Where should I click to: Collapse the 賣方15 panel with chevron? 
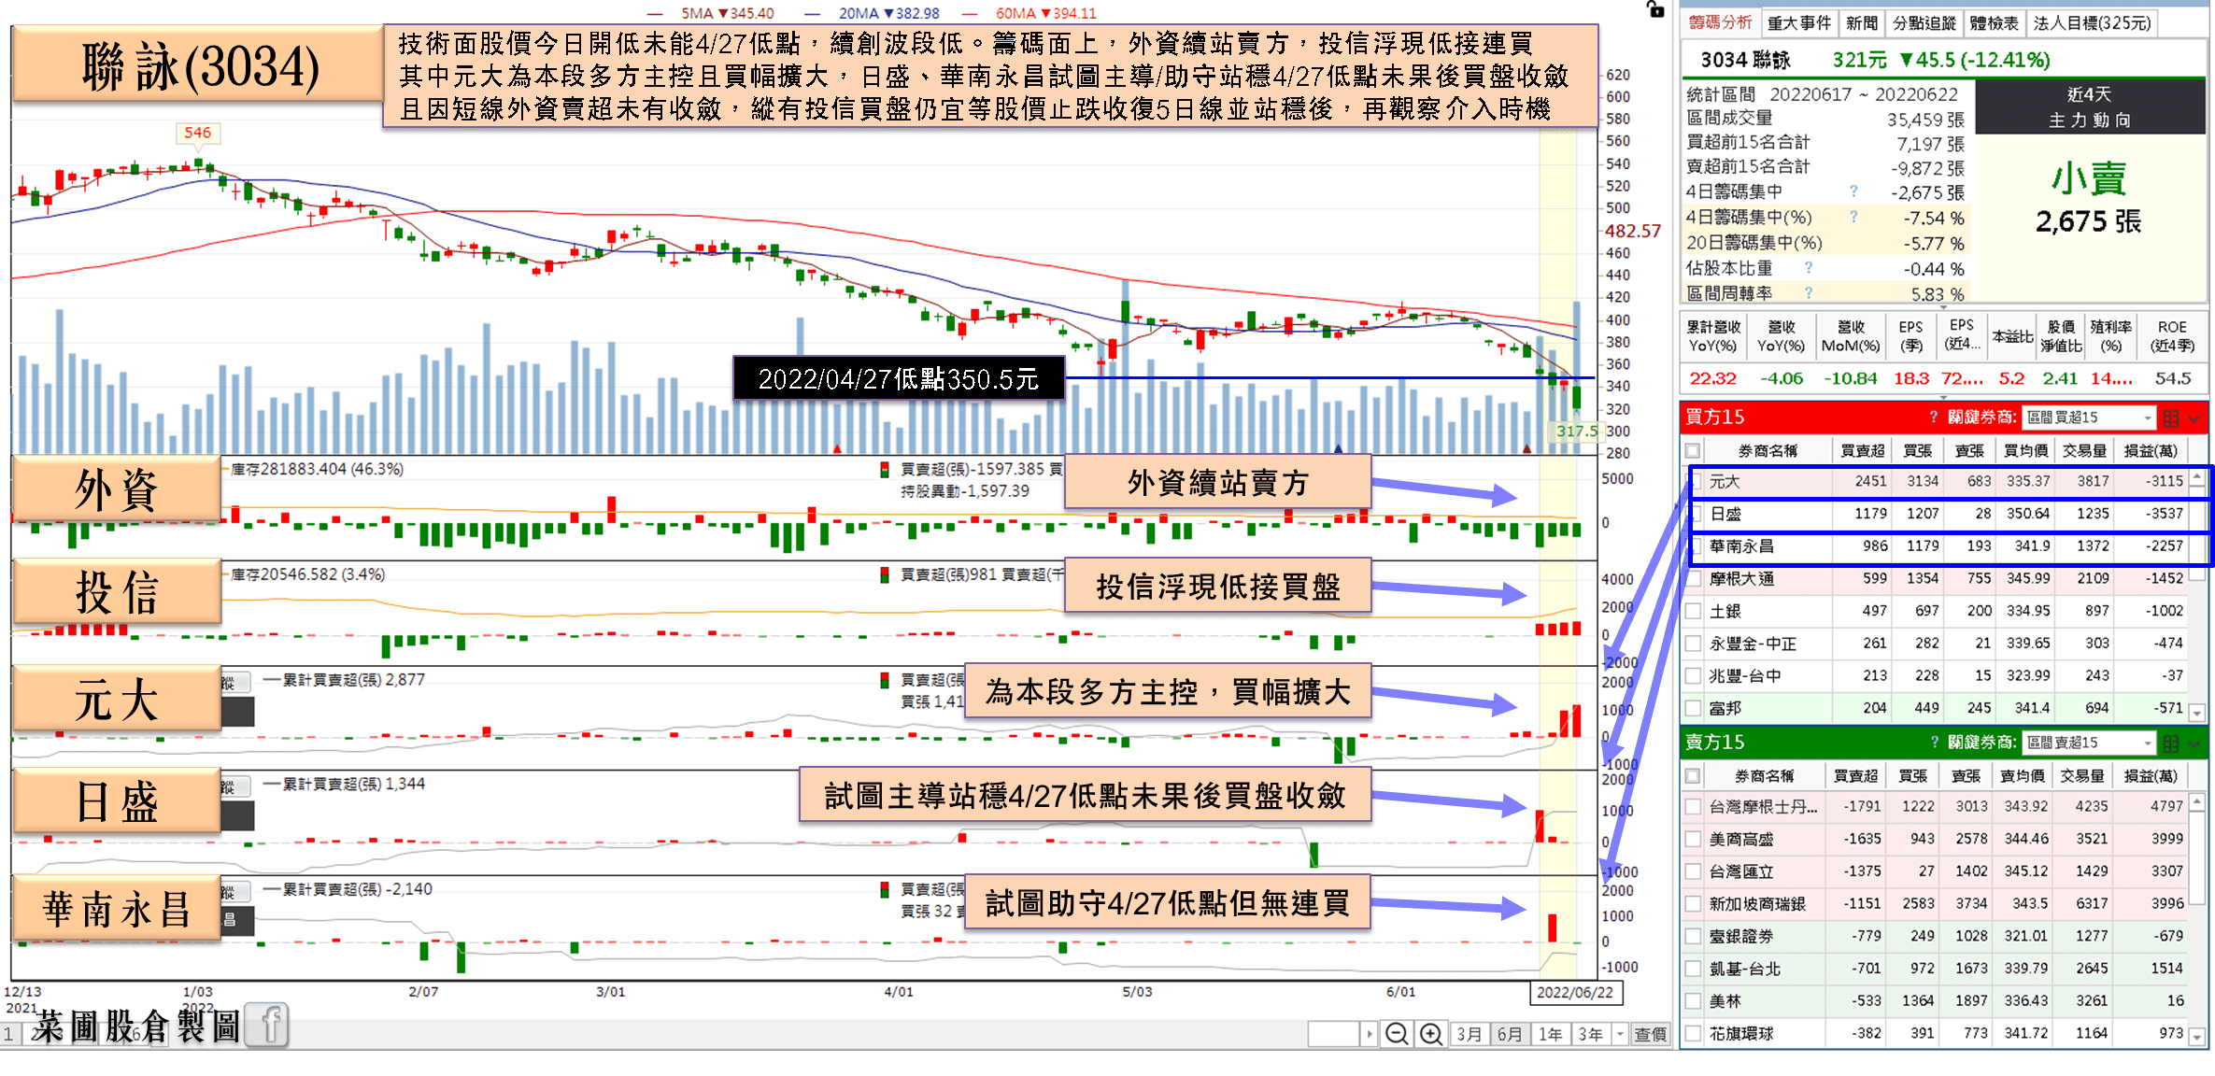click(2195, 743)
